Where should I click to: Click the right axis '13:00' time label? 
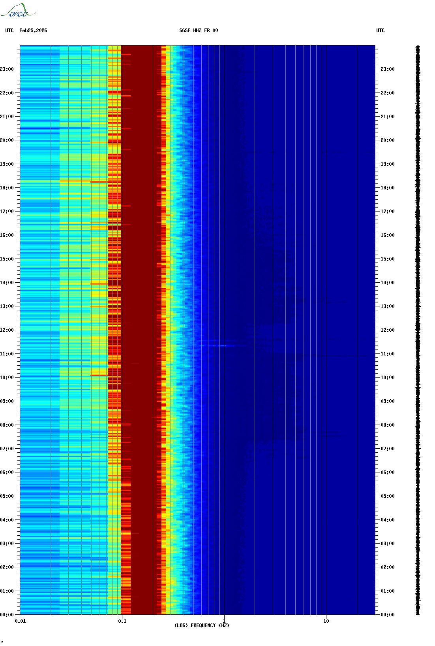click(x=388, y=306)
